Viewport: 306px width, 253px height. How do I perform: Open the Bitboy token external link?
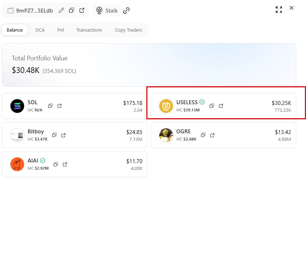click(64, 135)
